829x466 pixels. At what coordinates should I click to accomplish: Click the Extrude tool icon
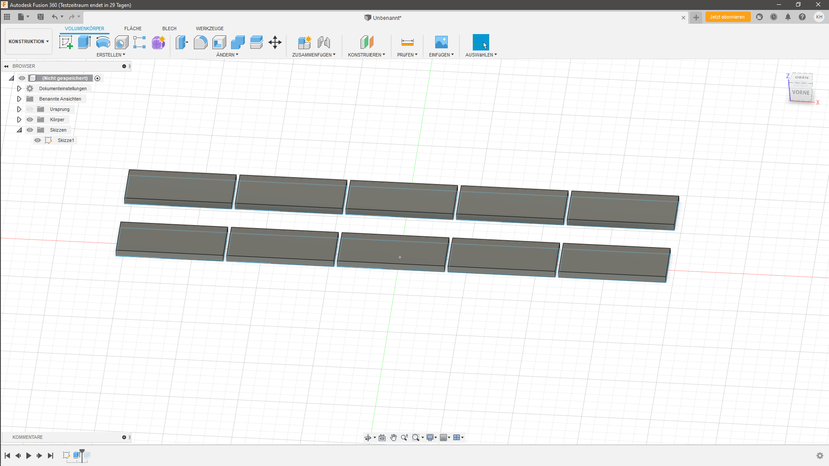[84, 42]
